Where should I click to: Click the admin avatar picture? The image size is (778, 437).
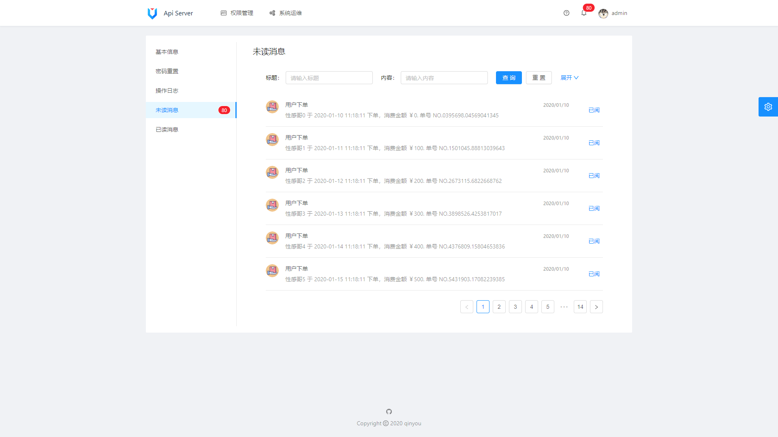click(603, 13)
